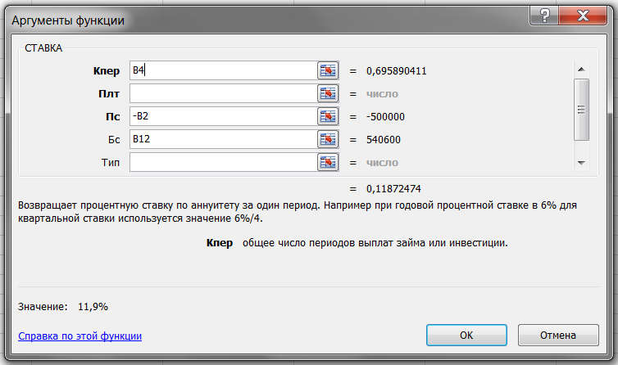Click the Бс value 540600
The height and width of the screenshot is (365, 618).
(x=384, y=139)
